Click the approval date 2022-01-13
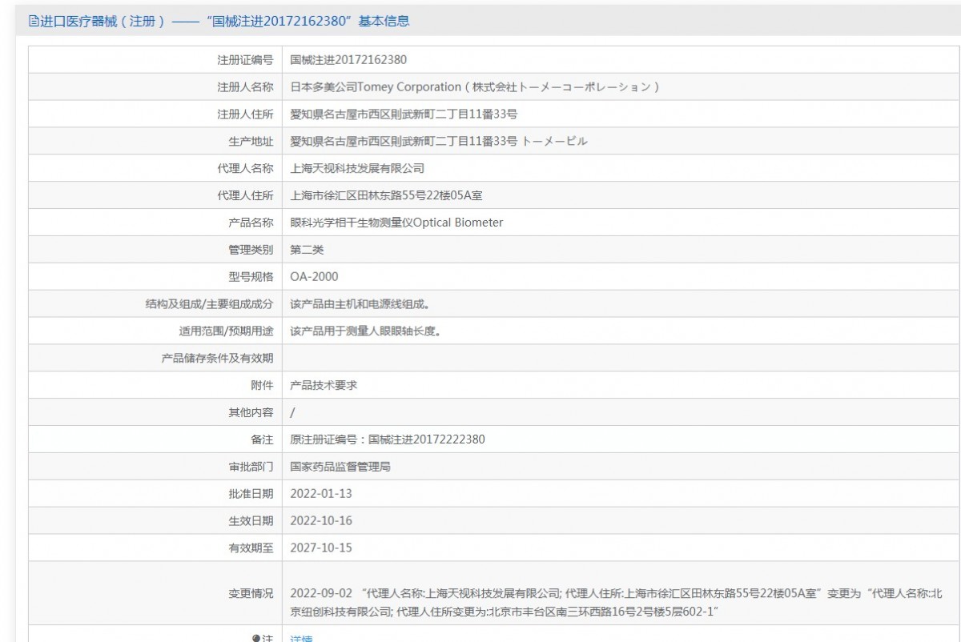961x642 pixels. [320, 494]
